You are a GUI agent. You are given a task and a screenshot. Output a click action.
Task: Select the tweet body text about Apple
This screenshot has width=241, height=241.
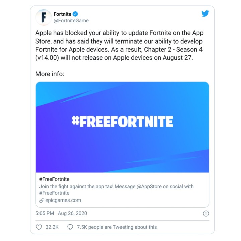119,45
